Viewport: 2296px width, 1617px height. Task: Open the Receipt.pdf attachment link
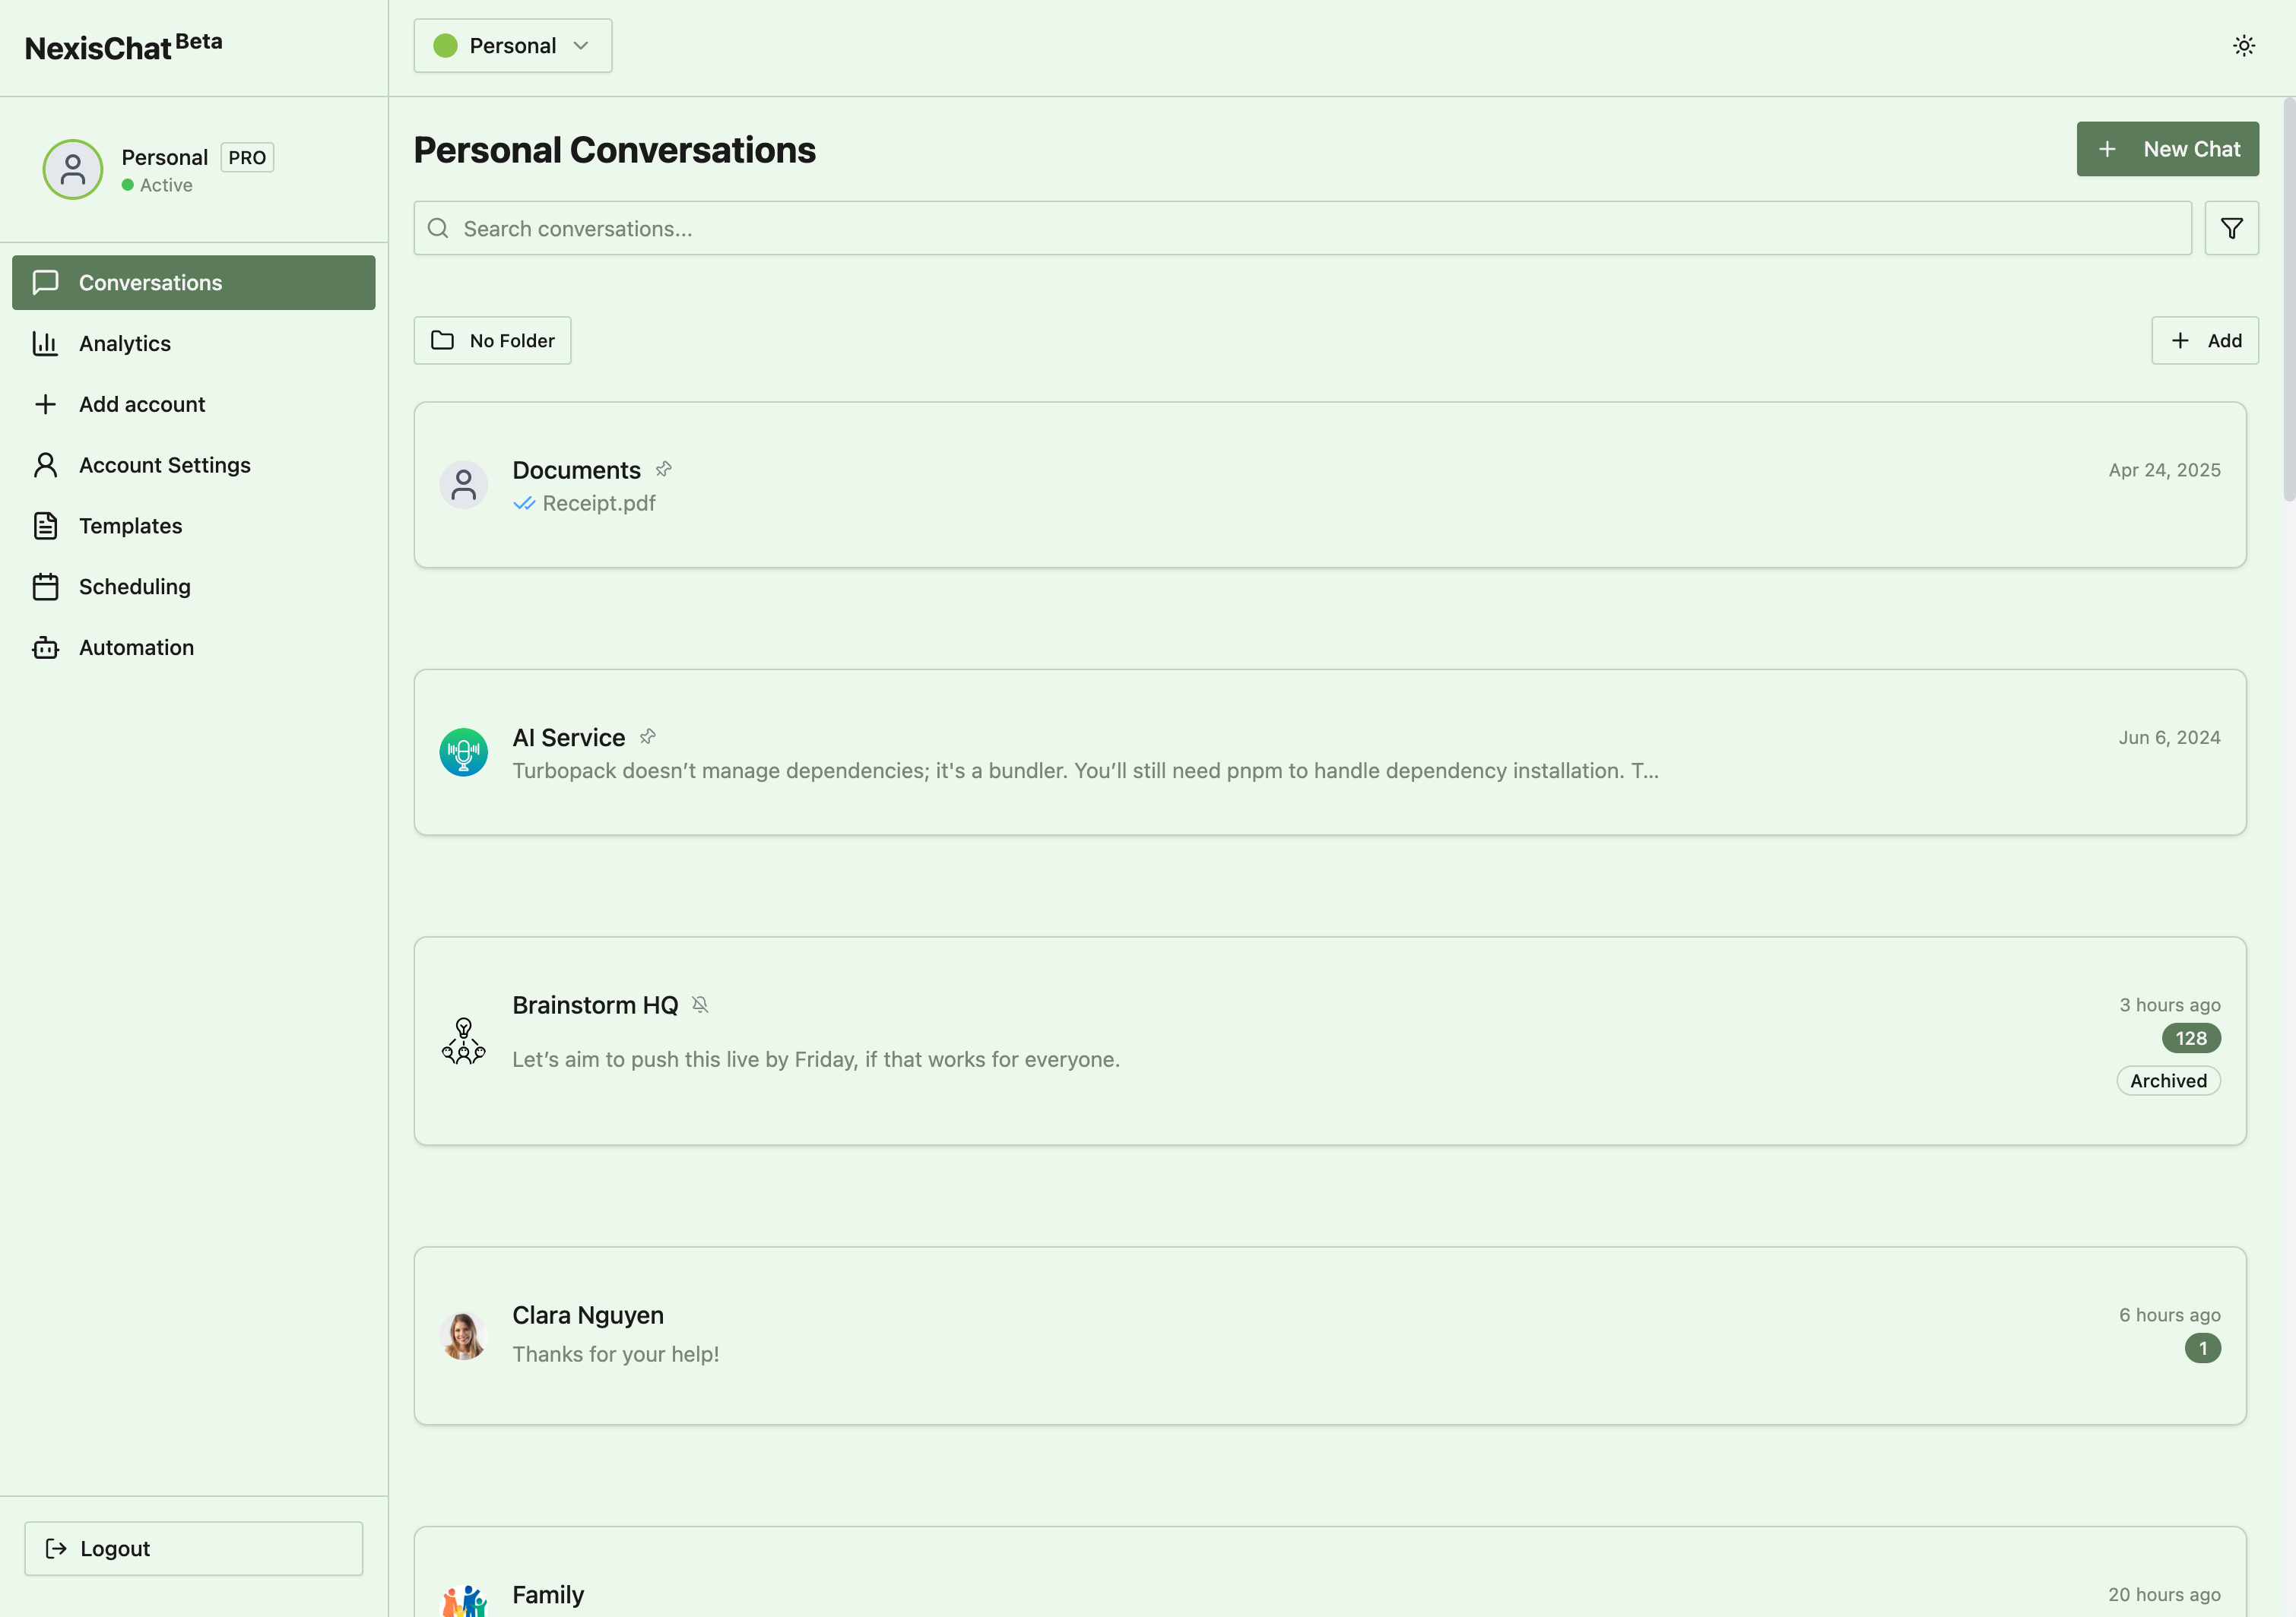pyautogui.click(x=598, y=503)
